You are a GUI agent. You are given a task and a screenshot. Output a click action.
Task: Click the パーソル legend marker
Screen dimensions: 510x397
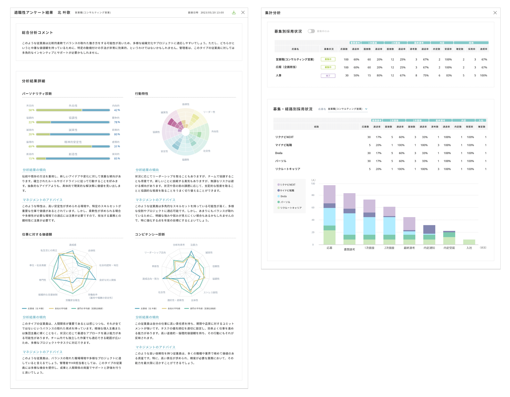(278, 202)
